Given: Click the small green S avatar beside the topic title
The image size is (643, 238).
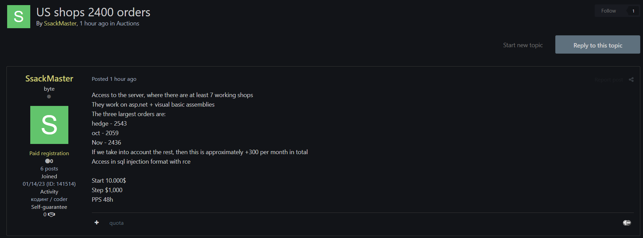Looking at the screenshot, I should tap(19, 17).
